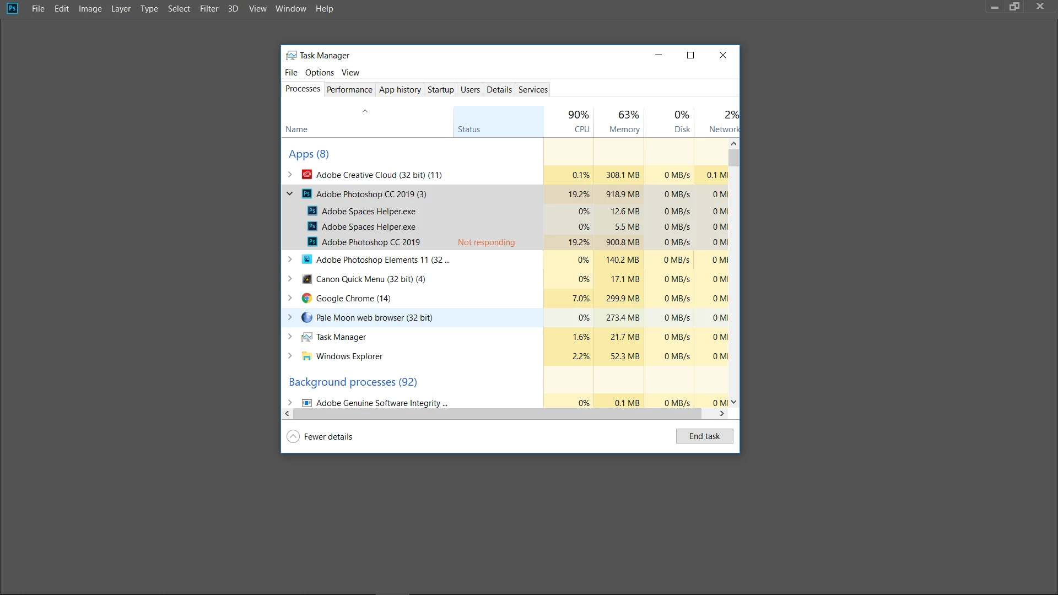The width and height of the screenshot is (1058, 595).
Task: Click the horizontal scrollbar right arrow
Action: coord(722,413)
